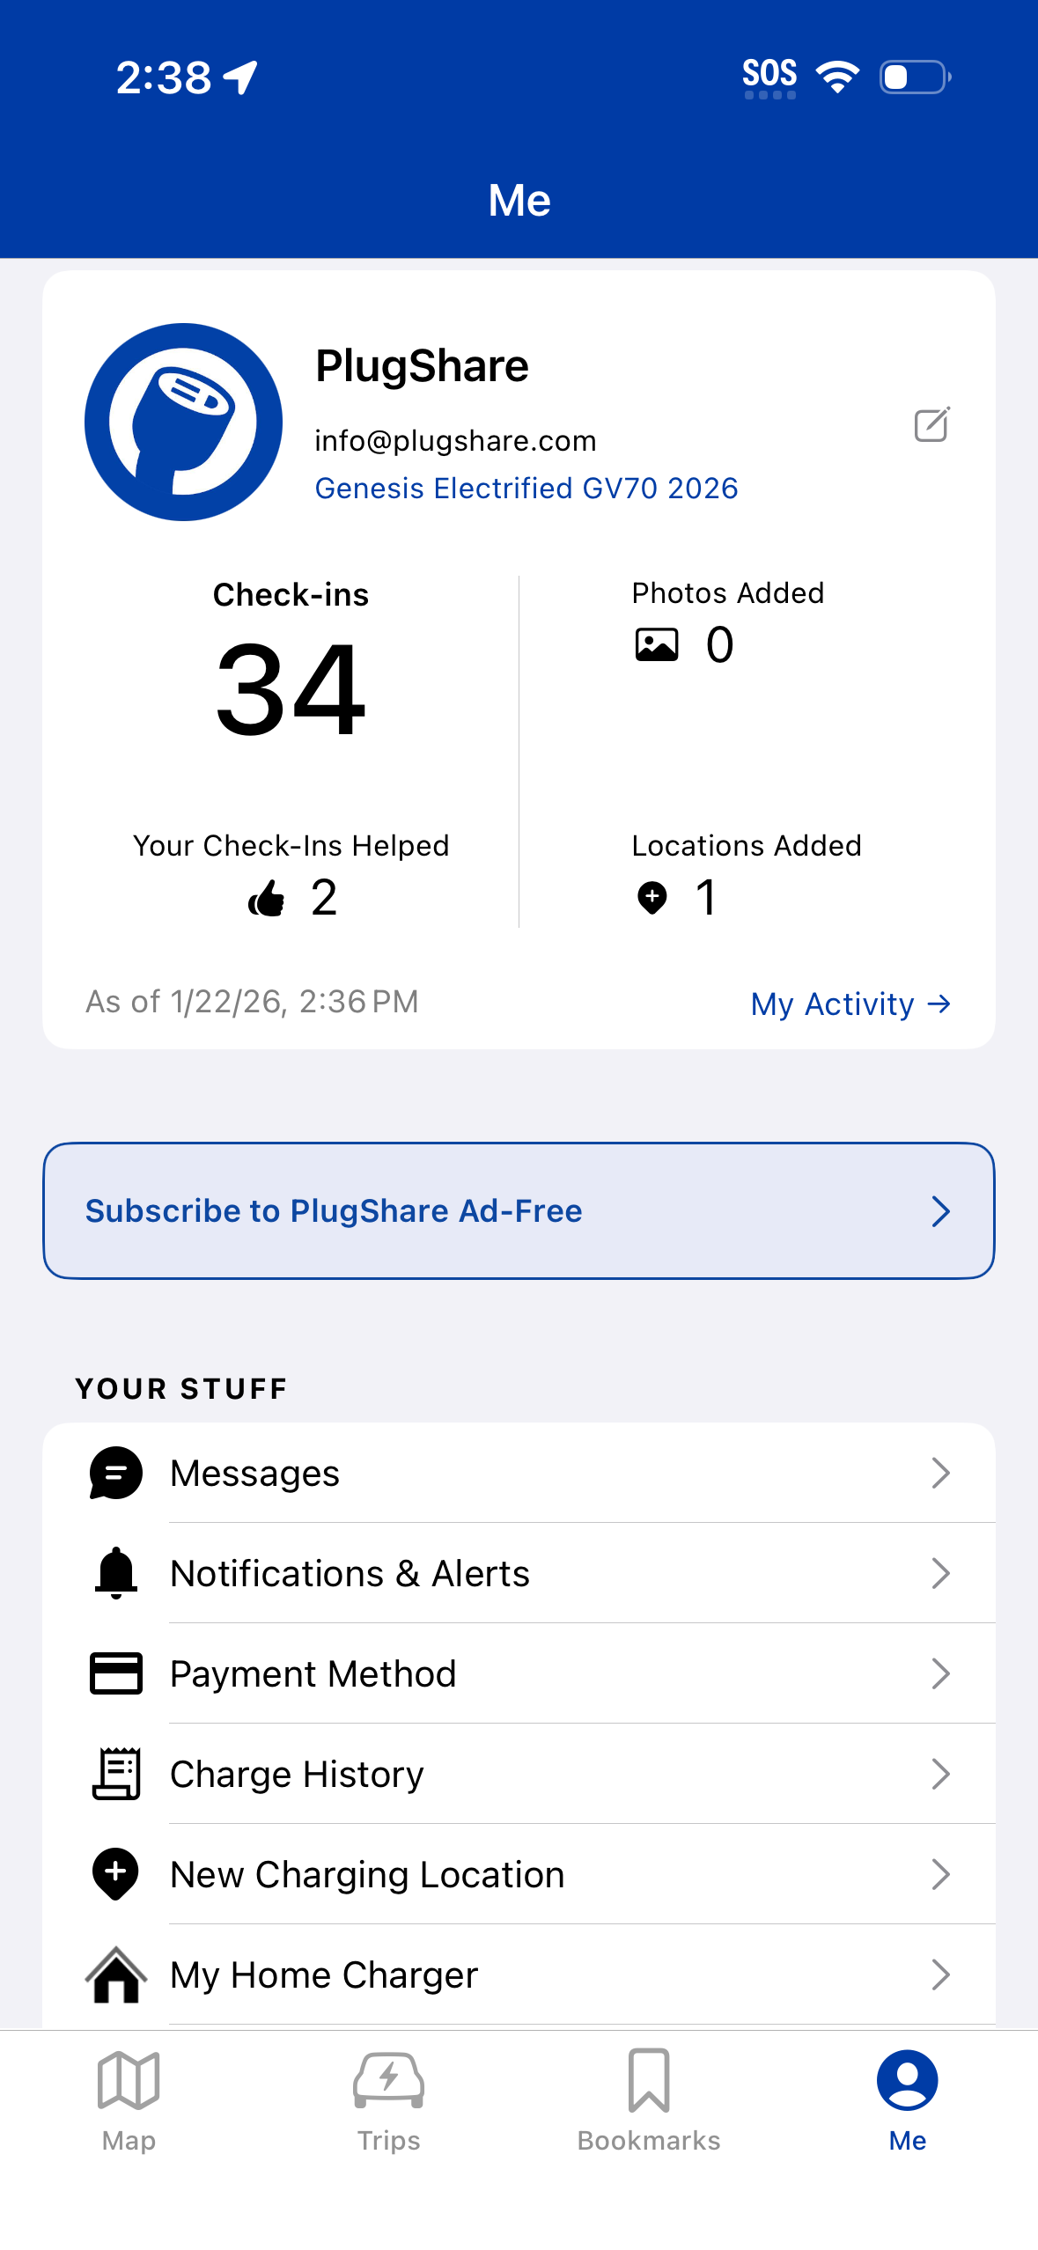Expand Payment Method chevron
1038x2250 pixels.
(x=940, y=1673)
